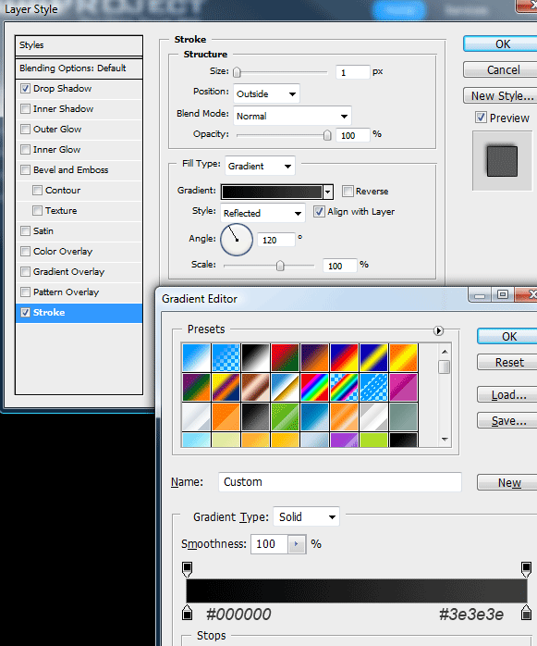Screen dimensions: 537x646
Task: Select the Orange, Yellow, Orange gradient preset
Action: click(x=404, y=357)
